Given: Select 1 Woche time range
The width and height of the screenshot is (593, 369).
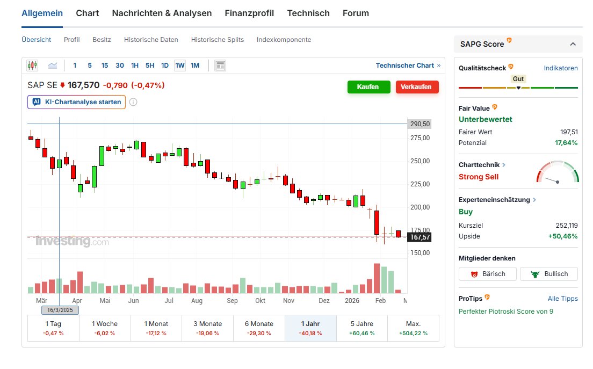Looking at the screenshot, I should [105, 328].
